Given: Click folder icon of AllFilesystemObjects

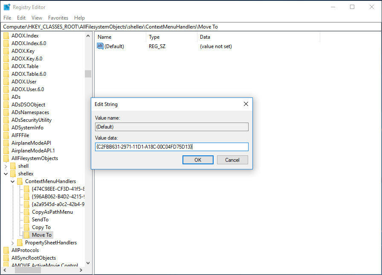Looking at the screenshot, I should pos(6,158).
